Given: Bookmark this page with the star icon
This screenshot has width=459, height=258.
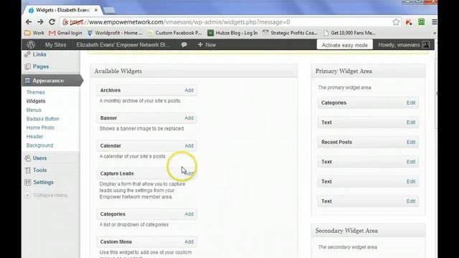Looking at the screenshot, I should (x=396, y=22).
